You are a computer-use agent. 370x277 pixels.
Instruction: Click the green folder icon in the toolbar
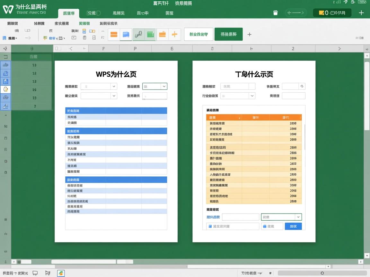[x=150, y=34]
